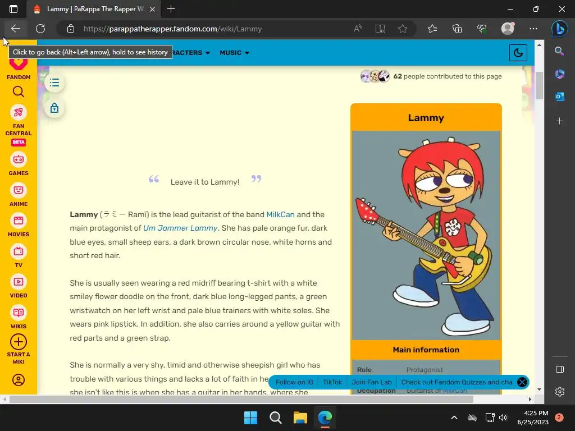Go back with the browser back arrow

click(16, 29)
